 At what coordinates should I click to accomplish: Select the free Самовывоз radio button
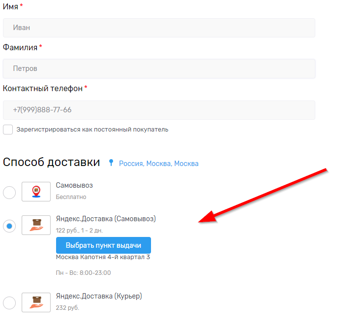pyautogui.click(x=9, y=192)
